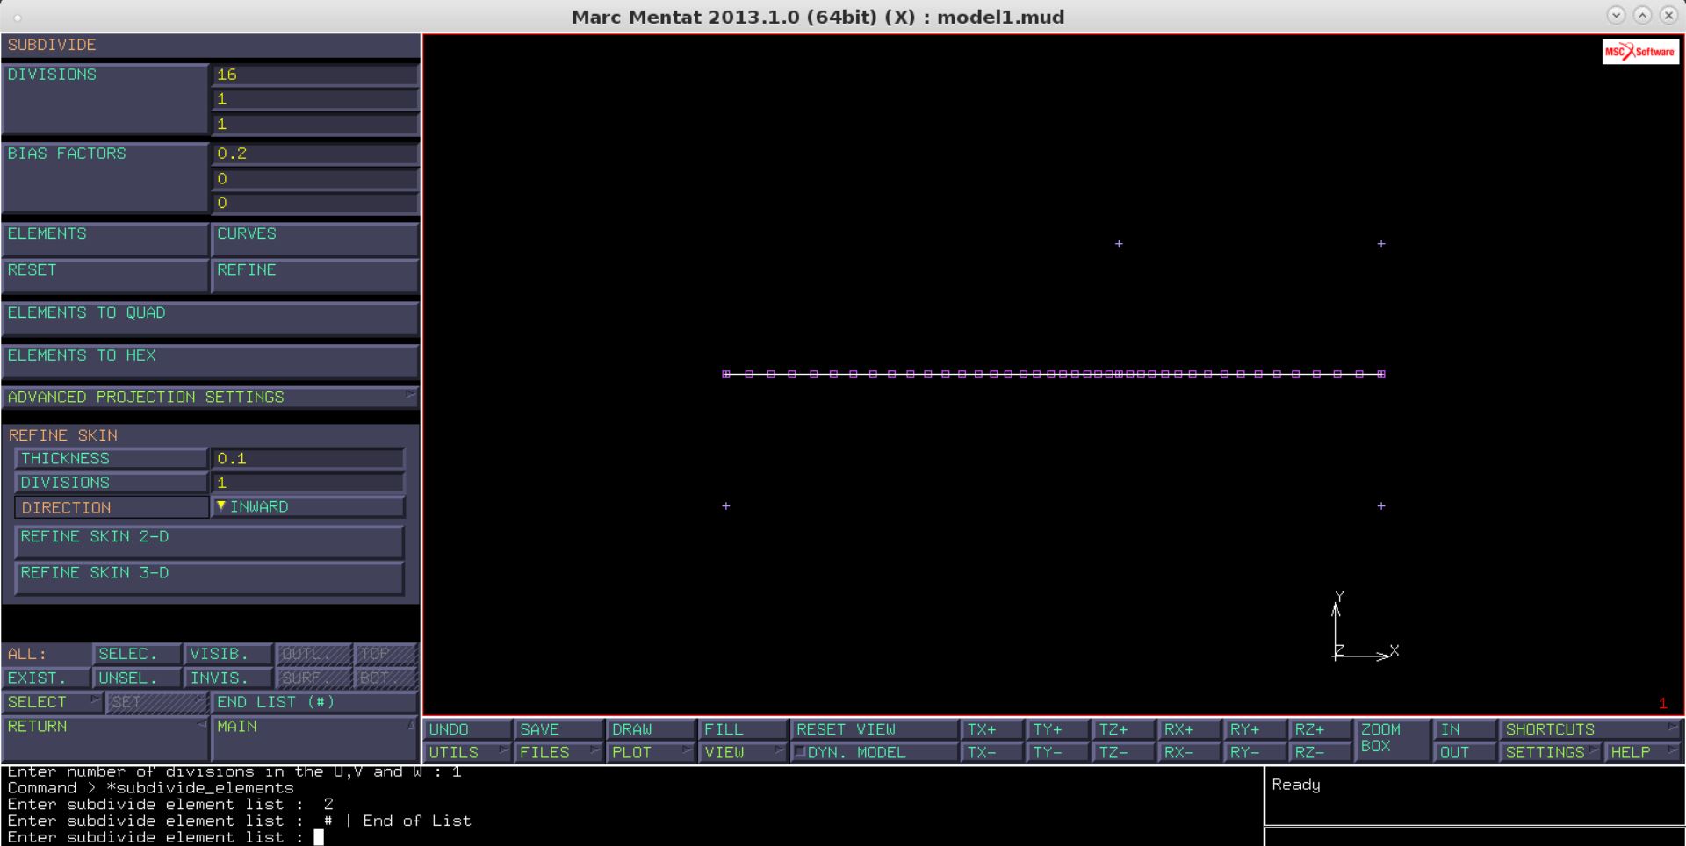Click the MSC Software logo
Image resolution: width=1686 pixels, height=846 pixels.
coord(1639,52)
